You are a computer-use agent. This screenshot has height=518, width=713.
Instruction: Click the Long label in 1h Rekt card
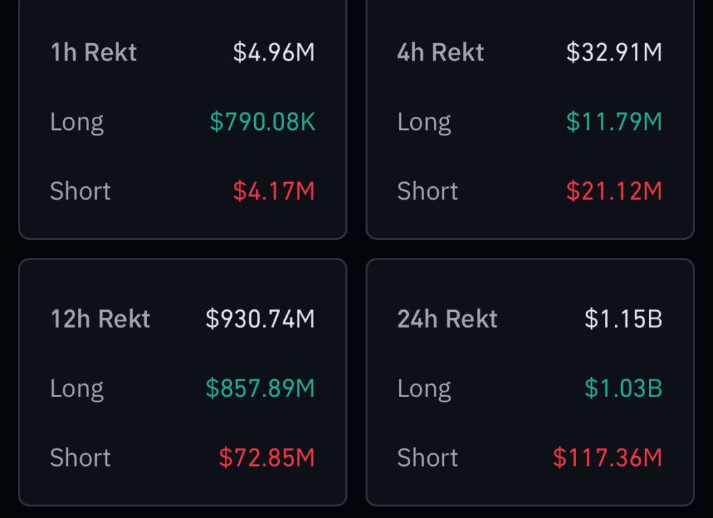pyautogui.click(x=77, y=122)
